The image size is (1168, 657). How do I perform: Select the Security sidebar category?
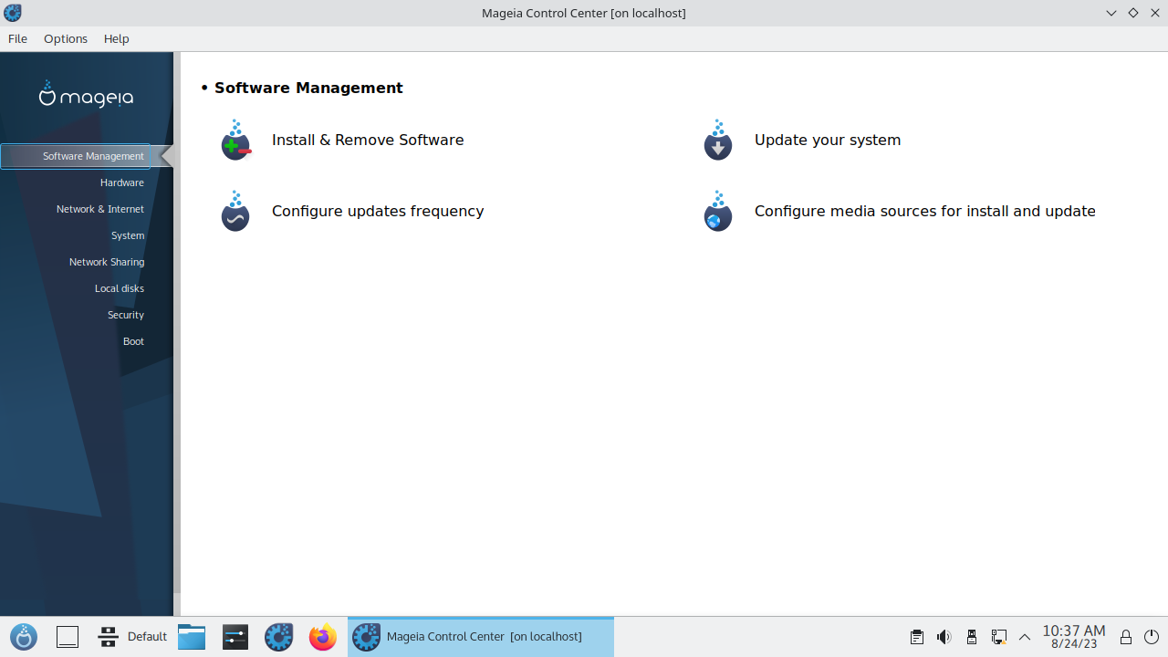[x=126, y=315]
